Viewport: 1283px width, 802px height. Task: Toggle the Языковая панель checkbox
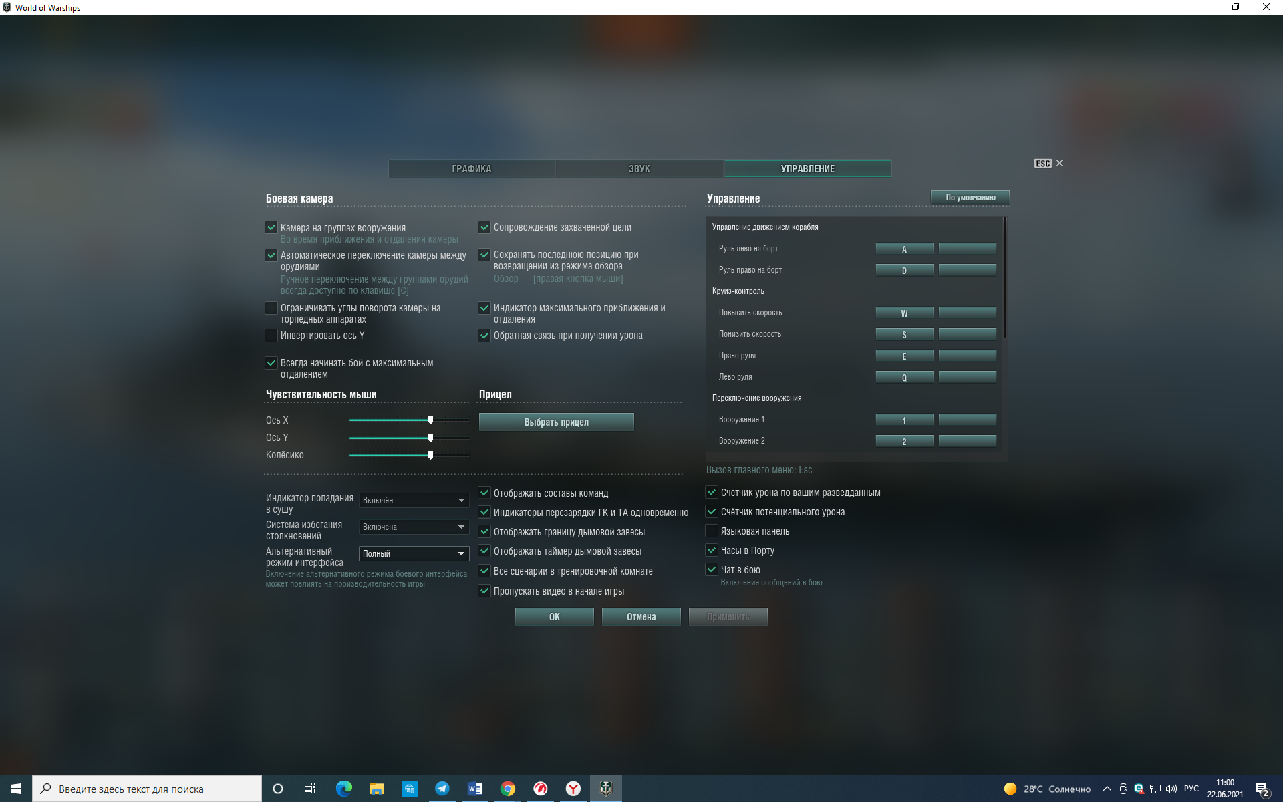click(x=712, y=531)
